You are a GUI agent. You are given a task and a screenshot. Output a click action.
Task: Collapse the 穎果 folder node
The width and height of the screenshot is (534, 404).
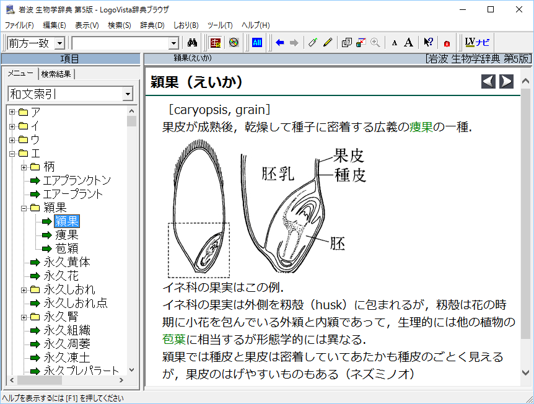coord(24,208)
